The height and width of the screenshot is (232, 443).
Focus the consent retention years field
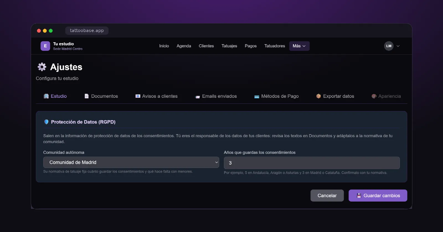click(x=312, y=163)
